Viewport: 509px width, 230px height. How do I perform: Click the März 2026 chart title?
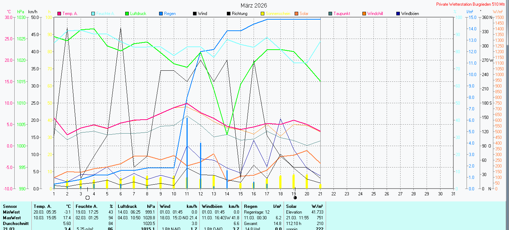(254, 5)
